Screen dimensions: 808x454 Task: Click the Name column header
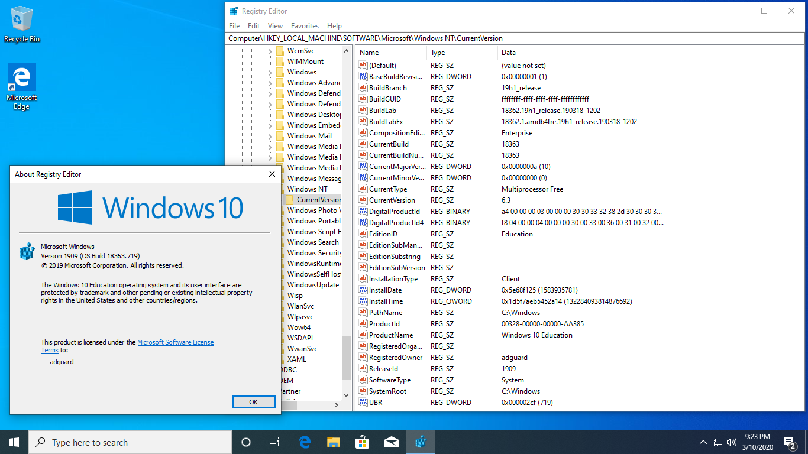click(391, 53)
